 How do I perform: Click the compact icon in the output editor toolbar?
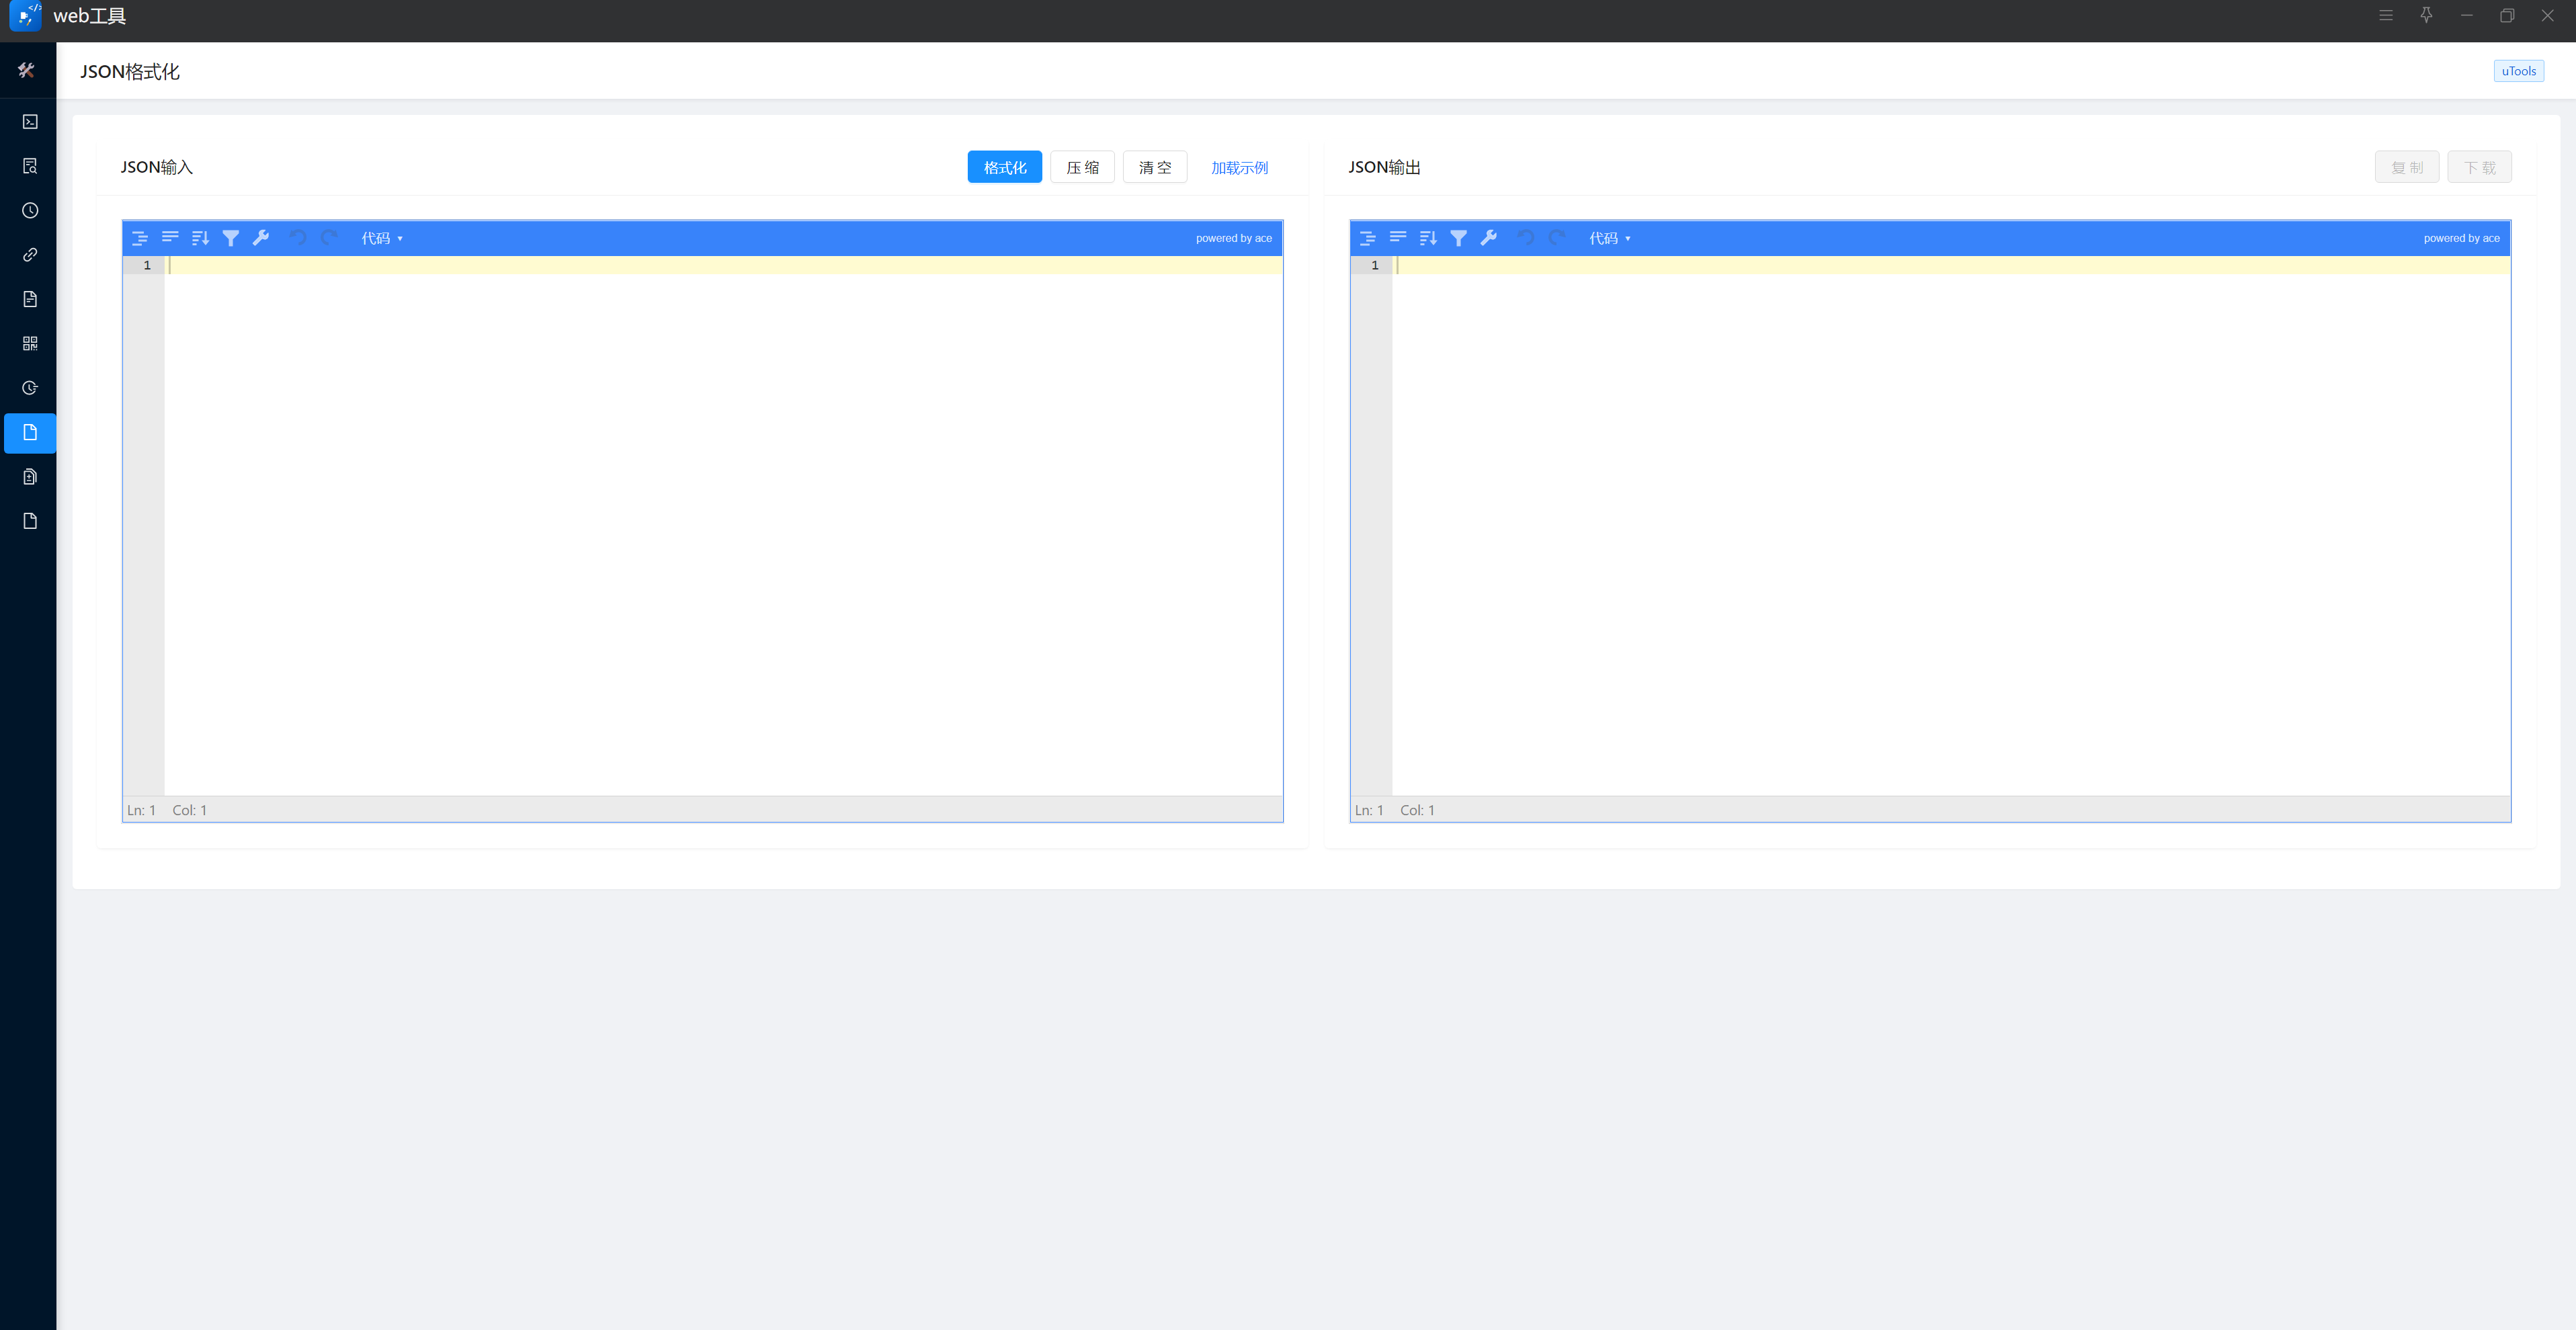(x=1398, y=238)
